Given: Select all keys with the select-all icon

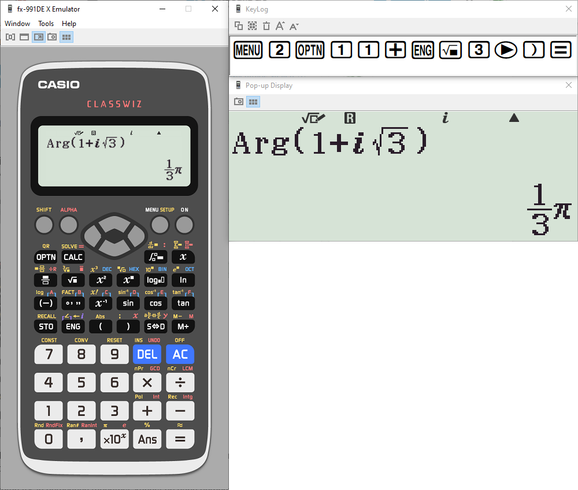Looking at the screenshot, I should [x=251, y=26].
